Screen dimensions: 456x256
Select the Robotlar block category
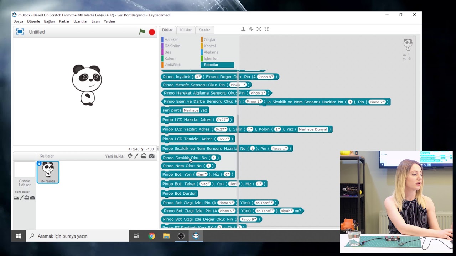(x=217, y=65)
